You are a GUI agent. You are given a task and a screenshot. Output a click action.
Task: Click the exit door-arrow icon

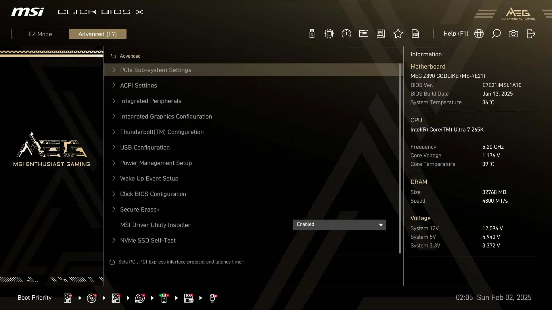pos(531,34)
